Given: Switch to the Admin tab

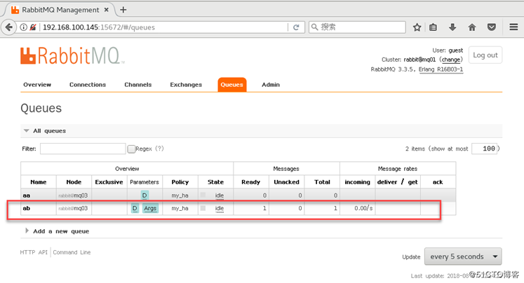Looking at the screenshot, I should pos(271,85).
